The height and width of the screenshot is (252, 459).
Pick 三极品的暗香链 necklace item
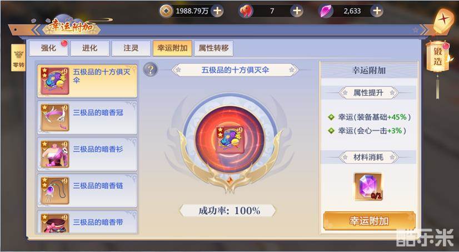click(87, 191)
